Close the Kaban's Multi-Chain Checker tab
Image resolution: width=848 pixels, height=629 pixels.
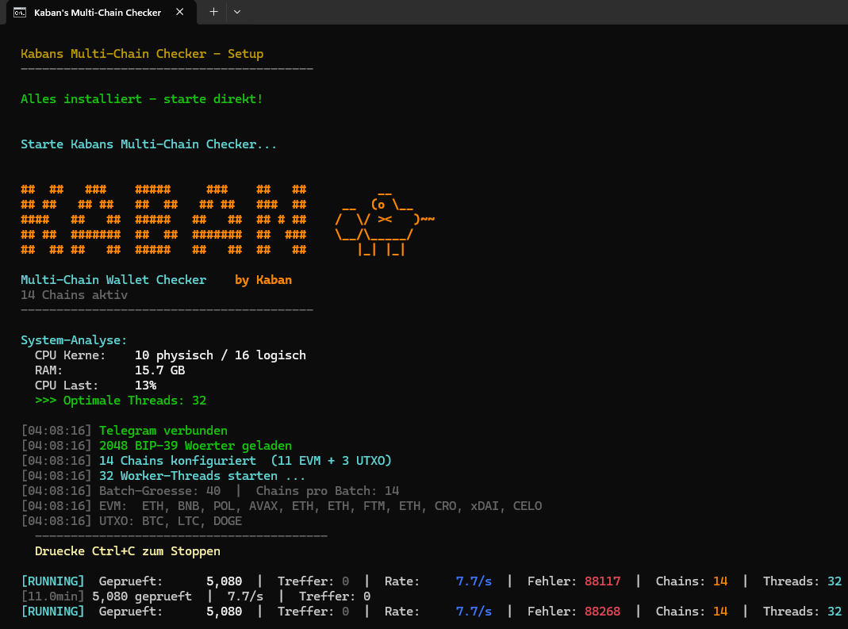179,12
